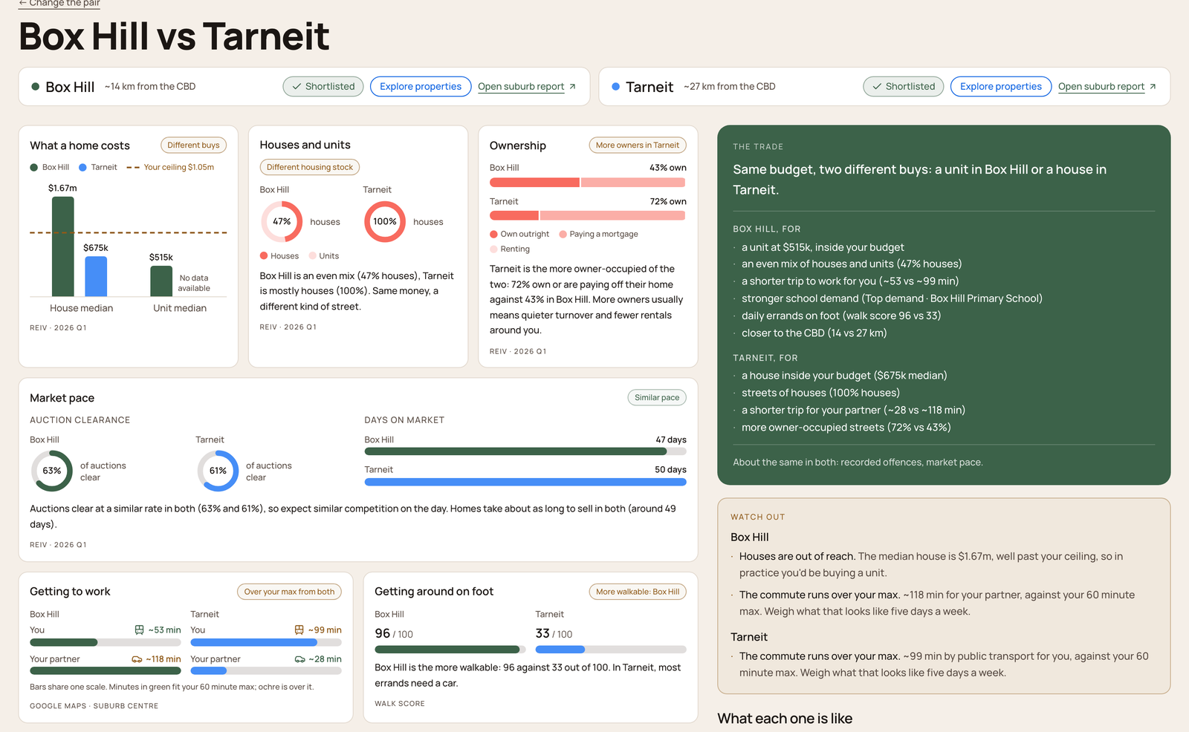
Task: Toggle Tarneit Shortlisted button
Action: click(x=904, y=87)
